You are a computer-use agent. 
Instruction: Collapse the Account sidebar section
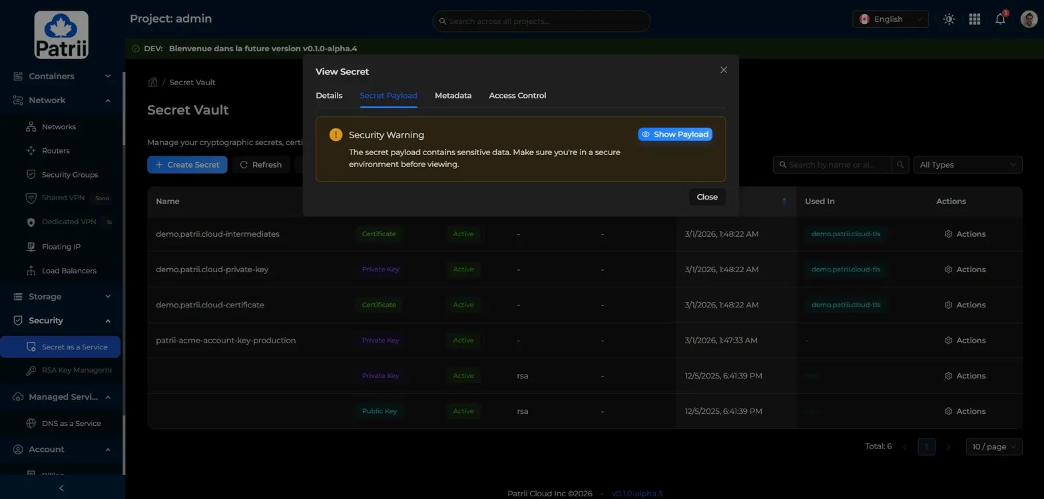coord(108,449)
